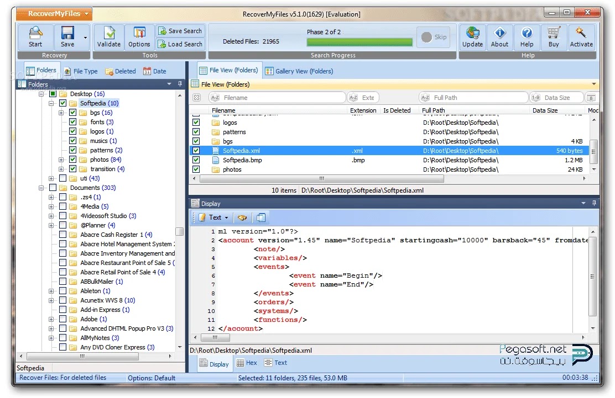Check for updates via Update icon
615x398 pixels.
(472, 37)
